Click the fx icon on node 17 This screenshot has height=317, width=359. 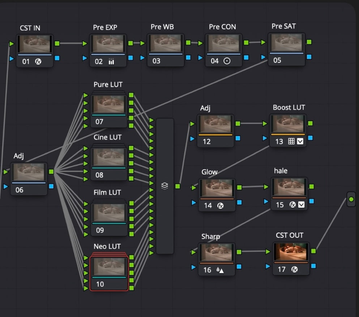(x=294, y=269)
